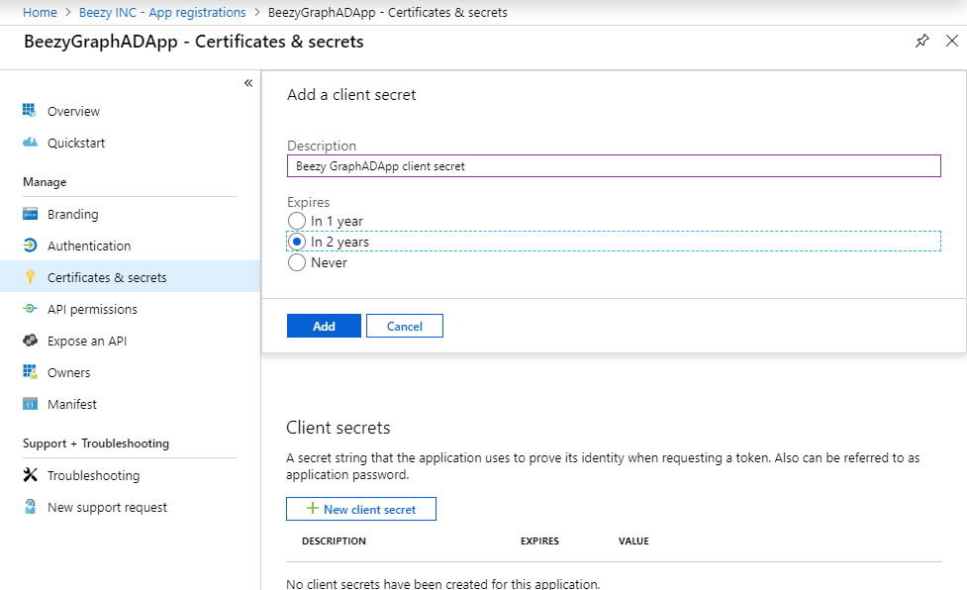Select the Never expiry radio button

pyautogui.click(x=297, y=262)
